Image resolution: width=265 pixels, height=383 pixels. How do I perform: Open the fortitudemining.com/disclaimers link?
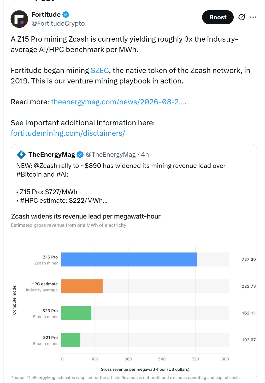[68, 133]
